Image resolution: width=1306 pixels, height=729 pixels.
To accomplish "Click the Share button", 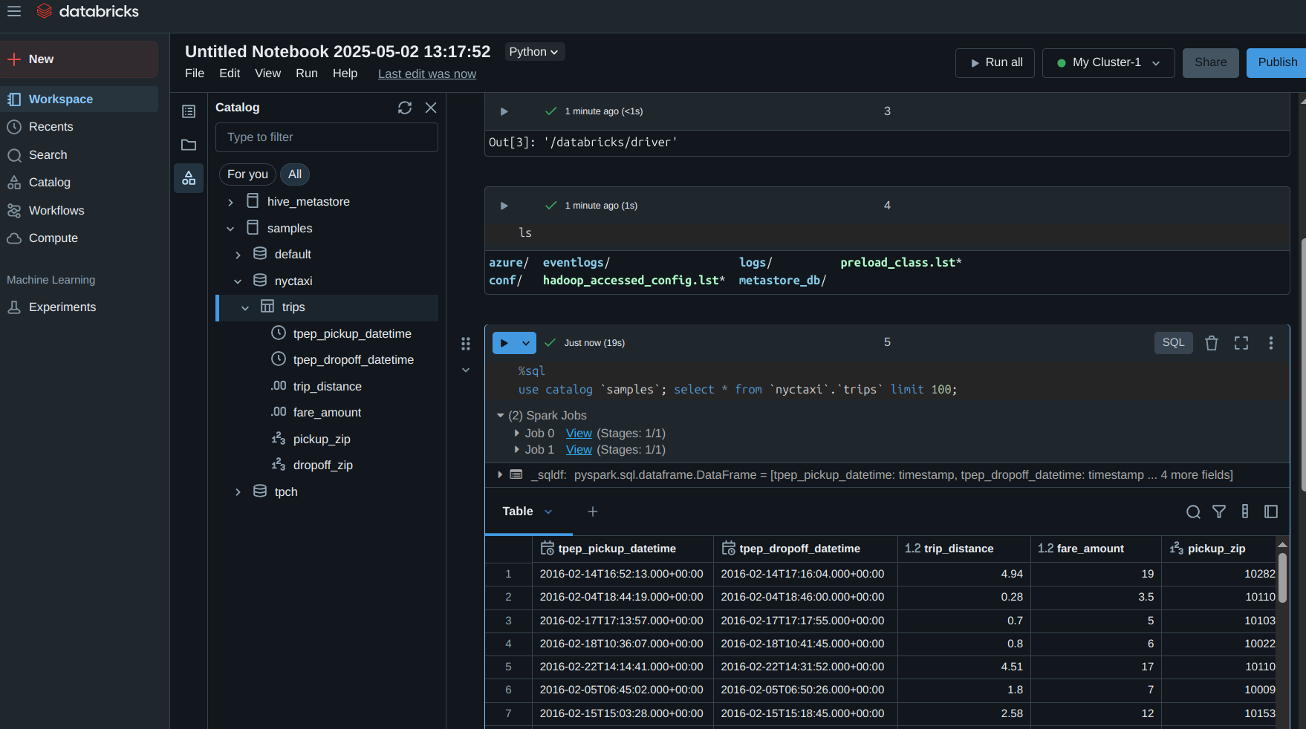I will pyautogui.click(x=1211, y=63).
